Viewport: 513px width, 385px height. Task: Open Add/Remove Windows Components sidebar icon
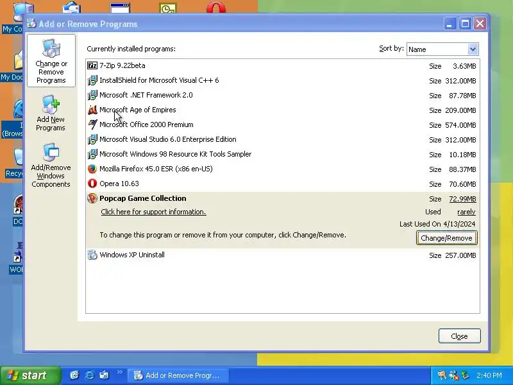click(x=51, y=166)
